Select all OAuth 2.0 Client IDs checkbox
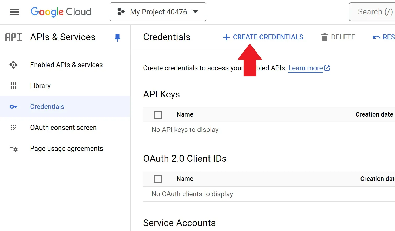395x231 pixels. [158, 179]
